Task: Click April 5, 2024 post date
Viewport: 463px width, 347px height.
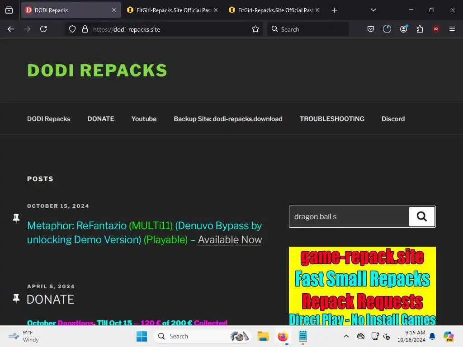Action: tap(51, 286)
